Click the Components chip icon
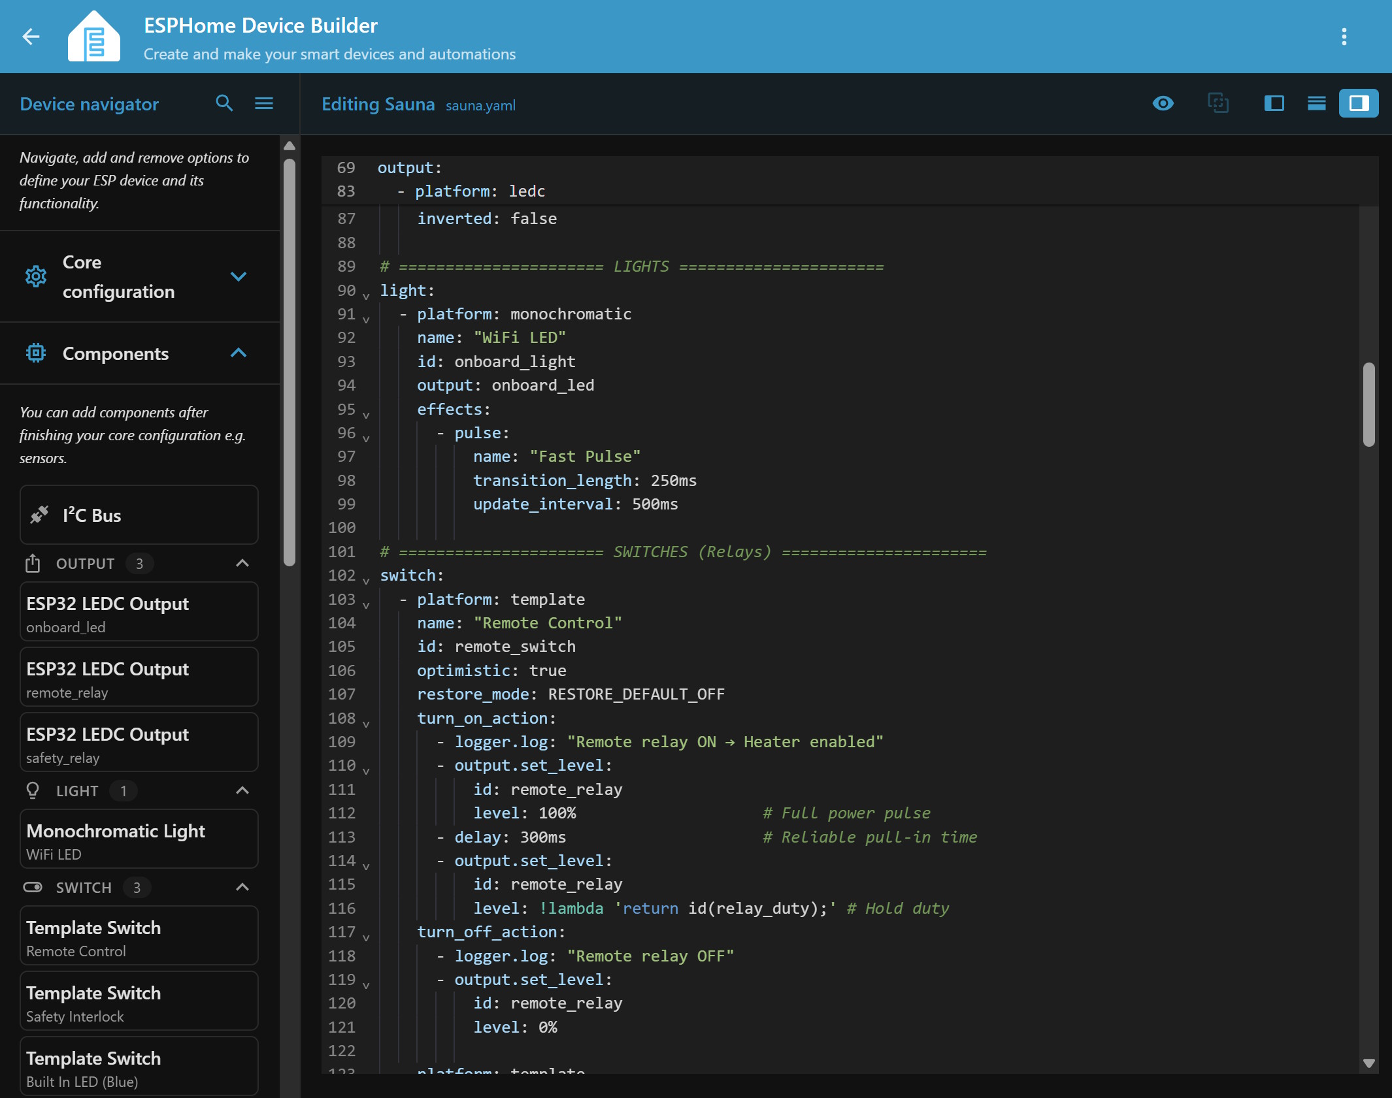The height and width of the screenshot is (1098, 1392). click(x=36, y=353)
